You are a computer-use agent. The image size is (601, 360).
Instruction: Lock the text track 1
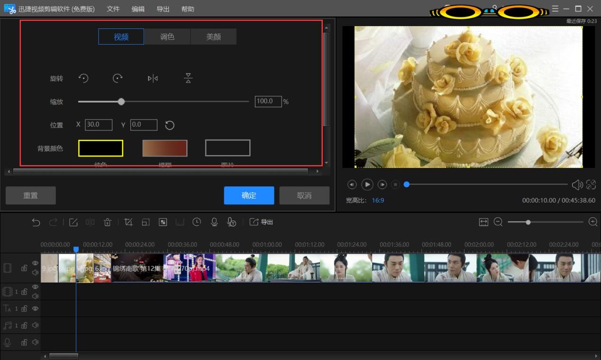point(24,308)
